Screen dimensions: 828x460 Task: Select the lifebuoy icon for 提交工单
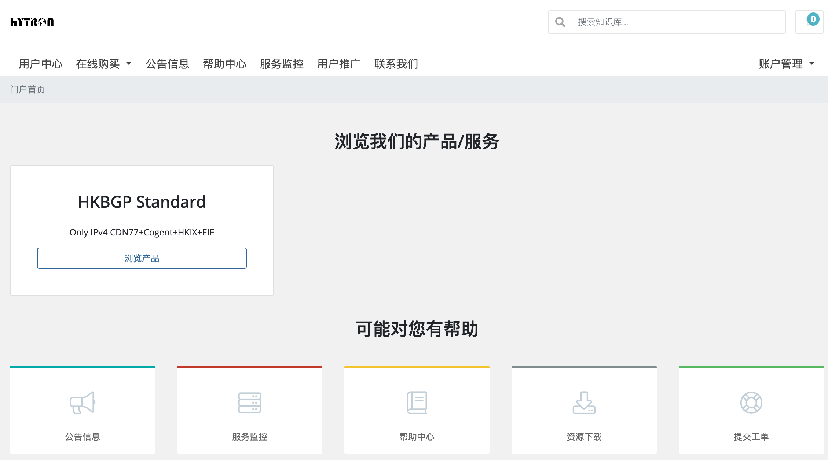tap(751, 403)
